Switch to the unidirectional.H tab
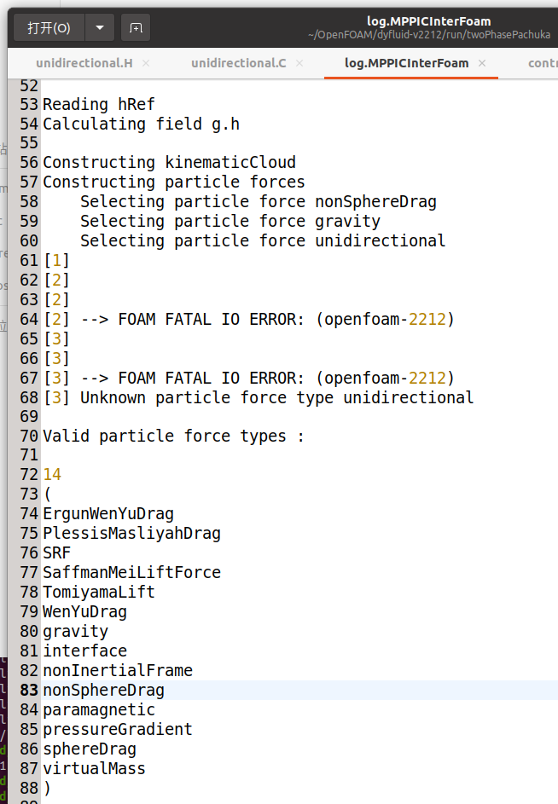The height and width of the screenshot is (804, 558). (x=84, y=63)
